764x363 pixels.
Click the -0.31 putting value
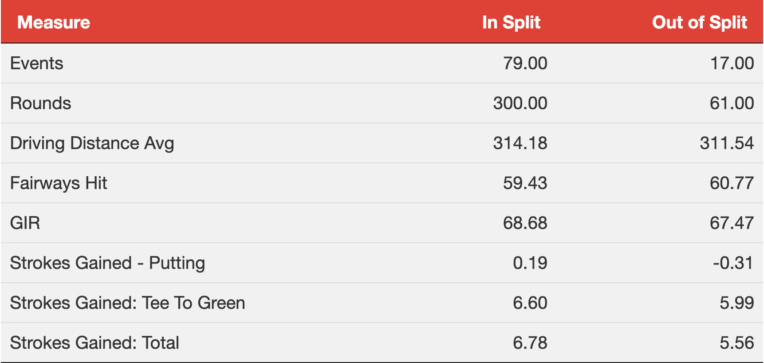point(733,263)
